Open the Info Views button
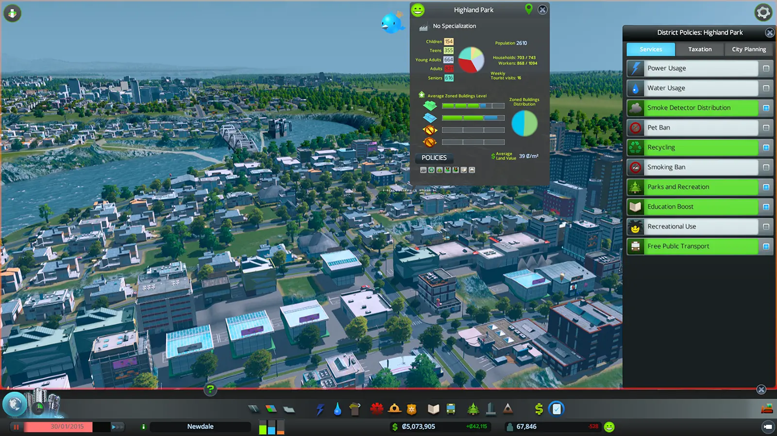The image size is (777, 436). tap(12, 13)
